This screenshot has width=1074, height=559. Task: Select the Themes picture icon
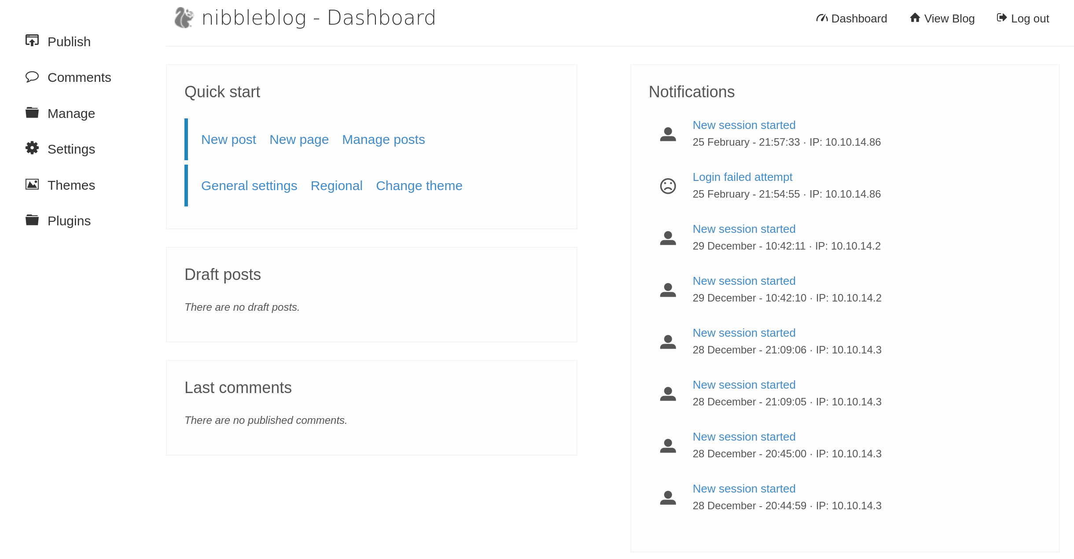tap(32, 184)
